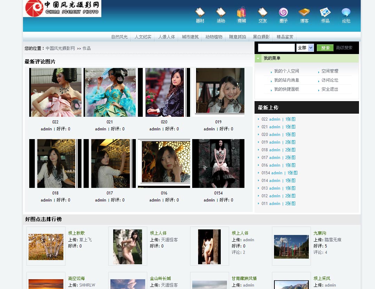Viewport: 375px width, 289px height.
Task: Open 空间管理 menu link
Action: 330,71
